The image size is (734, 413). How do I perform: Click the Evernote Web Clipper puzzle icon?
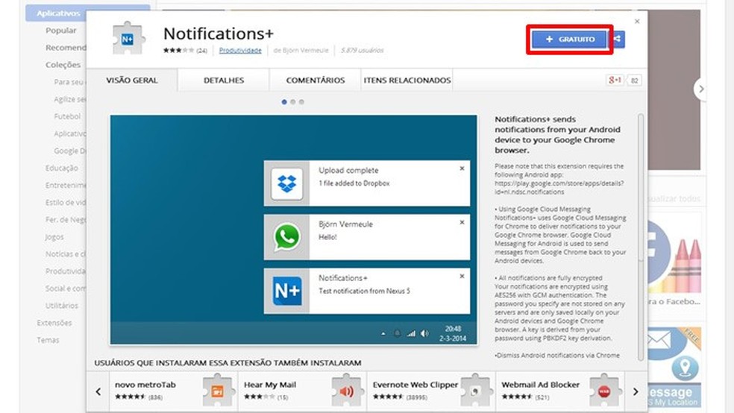475,390
